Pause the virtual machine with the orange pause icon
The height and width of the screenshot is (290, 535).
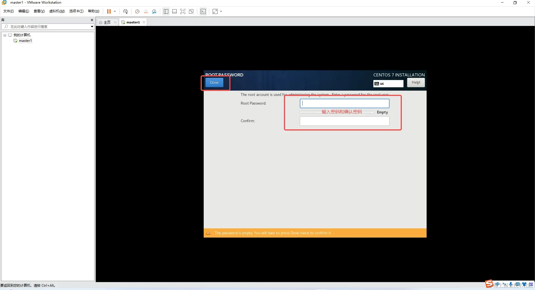109,11
